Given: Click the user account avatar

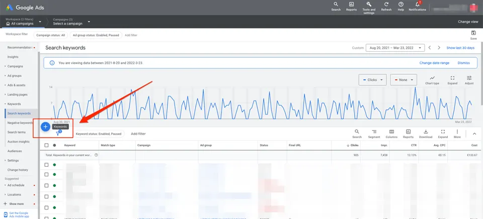Looking at the screenshot, I should click(473, 8).
